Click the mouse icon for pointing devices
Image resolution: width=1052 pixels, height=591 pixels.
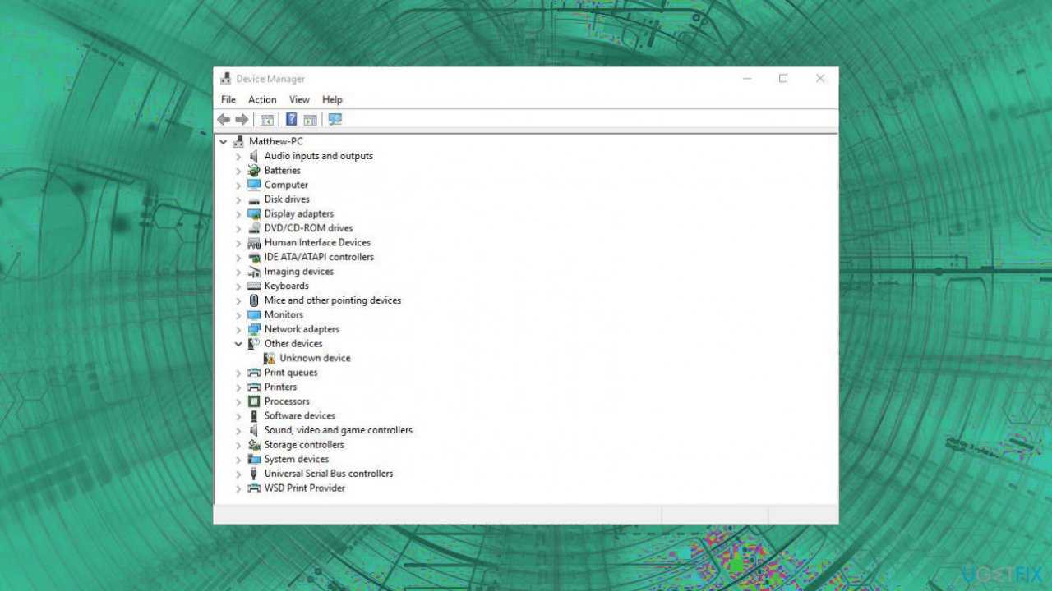click(x=254, y=300)
